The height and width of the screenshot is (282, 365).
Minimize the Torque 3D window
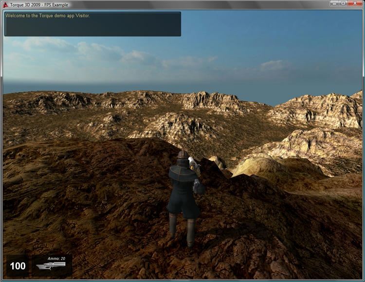click(334, 3)
